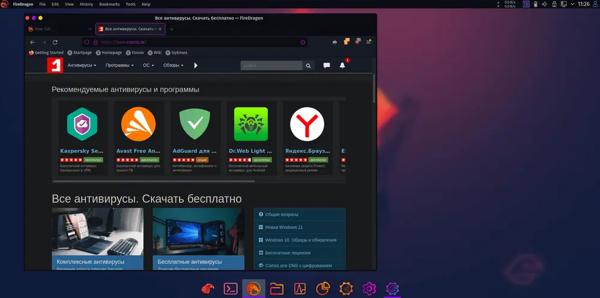600x298 pixels.
Task: Open Windows 10. Обзоры и обновления link
Action: point(299,240)
